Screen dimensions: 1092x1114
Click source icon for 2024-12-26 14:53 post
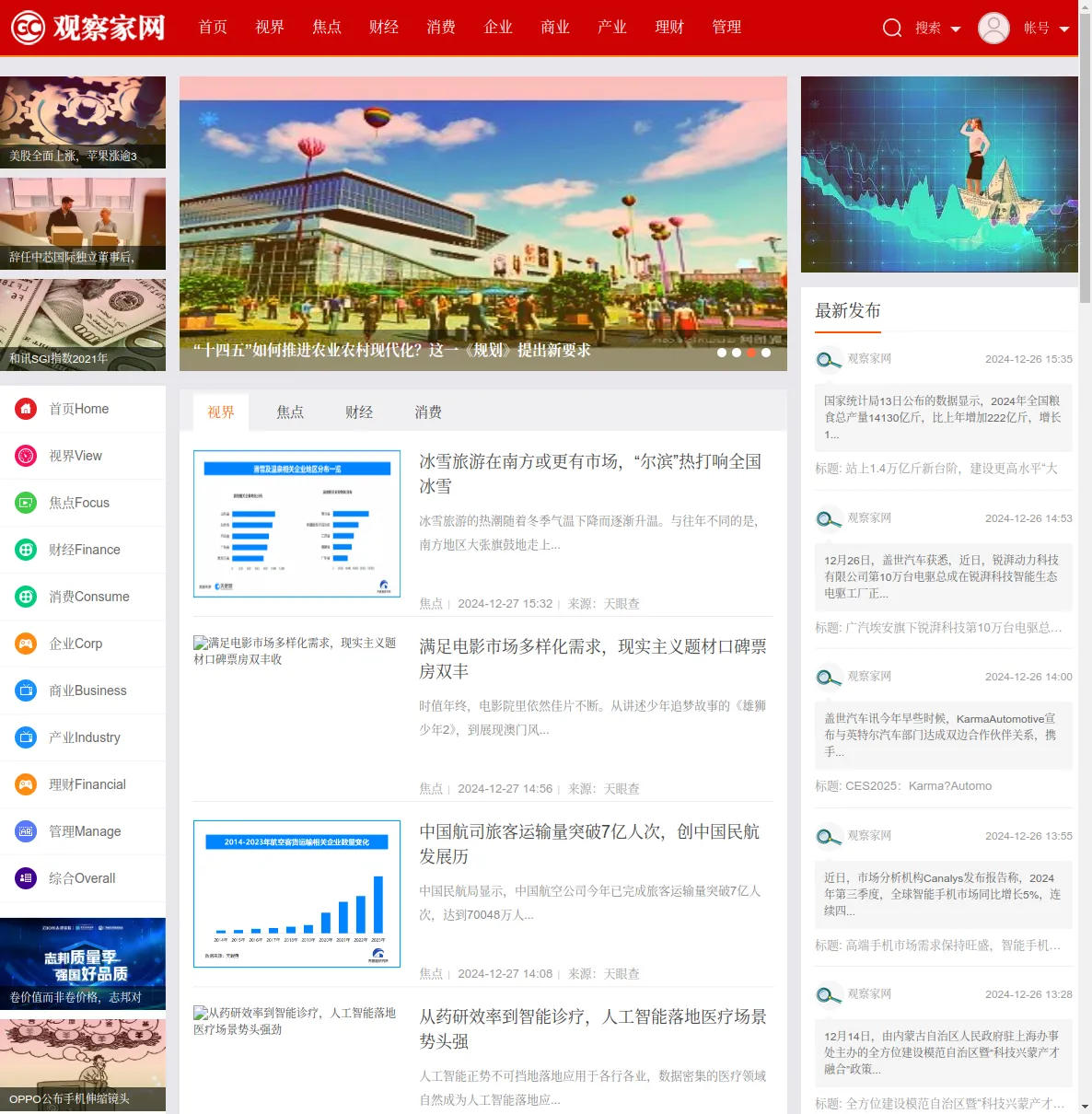tap(829, 518)
